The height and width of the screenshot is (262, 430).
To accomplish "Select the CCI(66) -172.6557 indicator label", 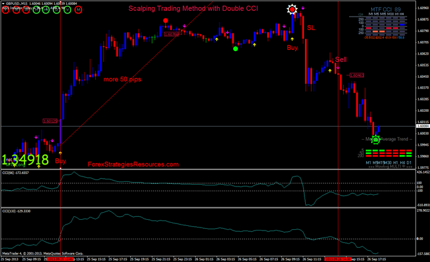I will [15, 173].
